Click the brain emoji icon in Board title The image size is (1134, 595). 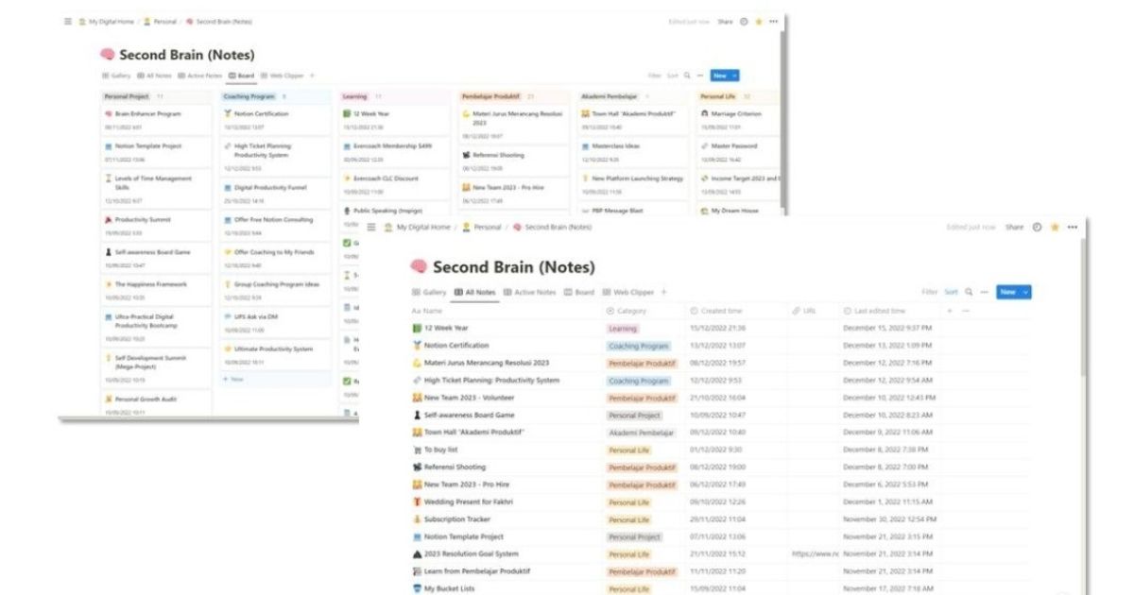click(108, 55)
